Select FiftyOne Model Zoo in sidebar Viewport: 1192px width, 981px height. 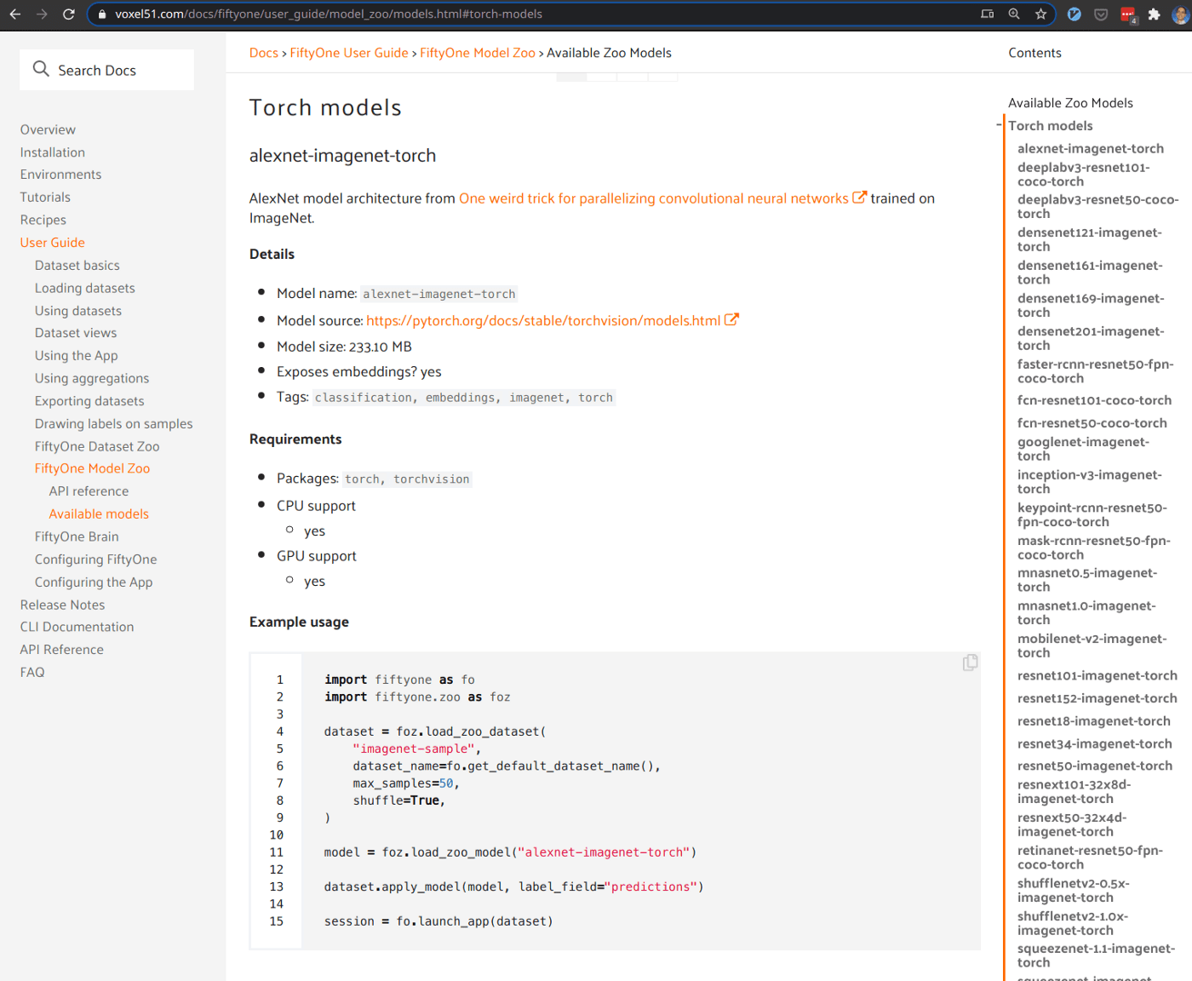(x=92, y=468)
